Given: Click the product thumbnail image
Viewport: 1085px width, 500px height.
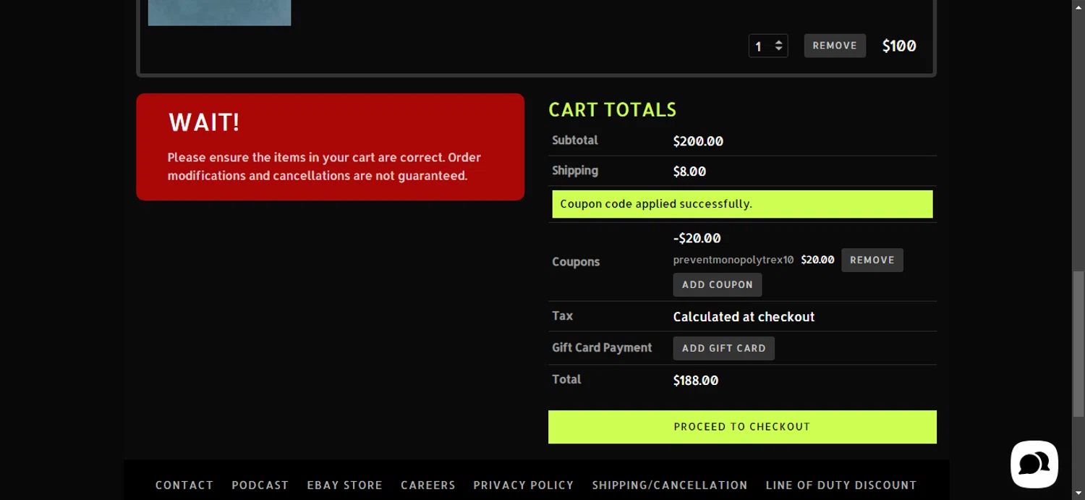Looking at the screenshot, I should 219,12.
